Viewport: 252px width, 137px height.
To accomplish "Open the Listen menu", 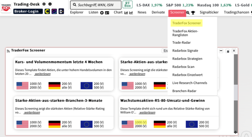I will tap(93, 12).
